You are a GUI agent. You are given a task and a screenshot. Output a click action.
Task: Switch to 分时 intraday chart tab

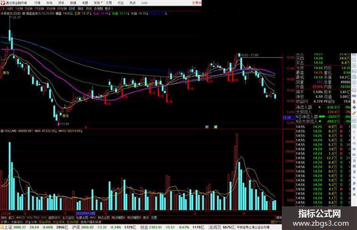coord(10,8)
